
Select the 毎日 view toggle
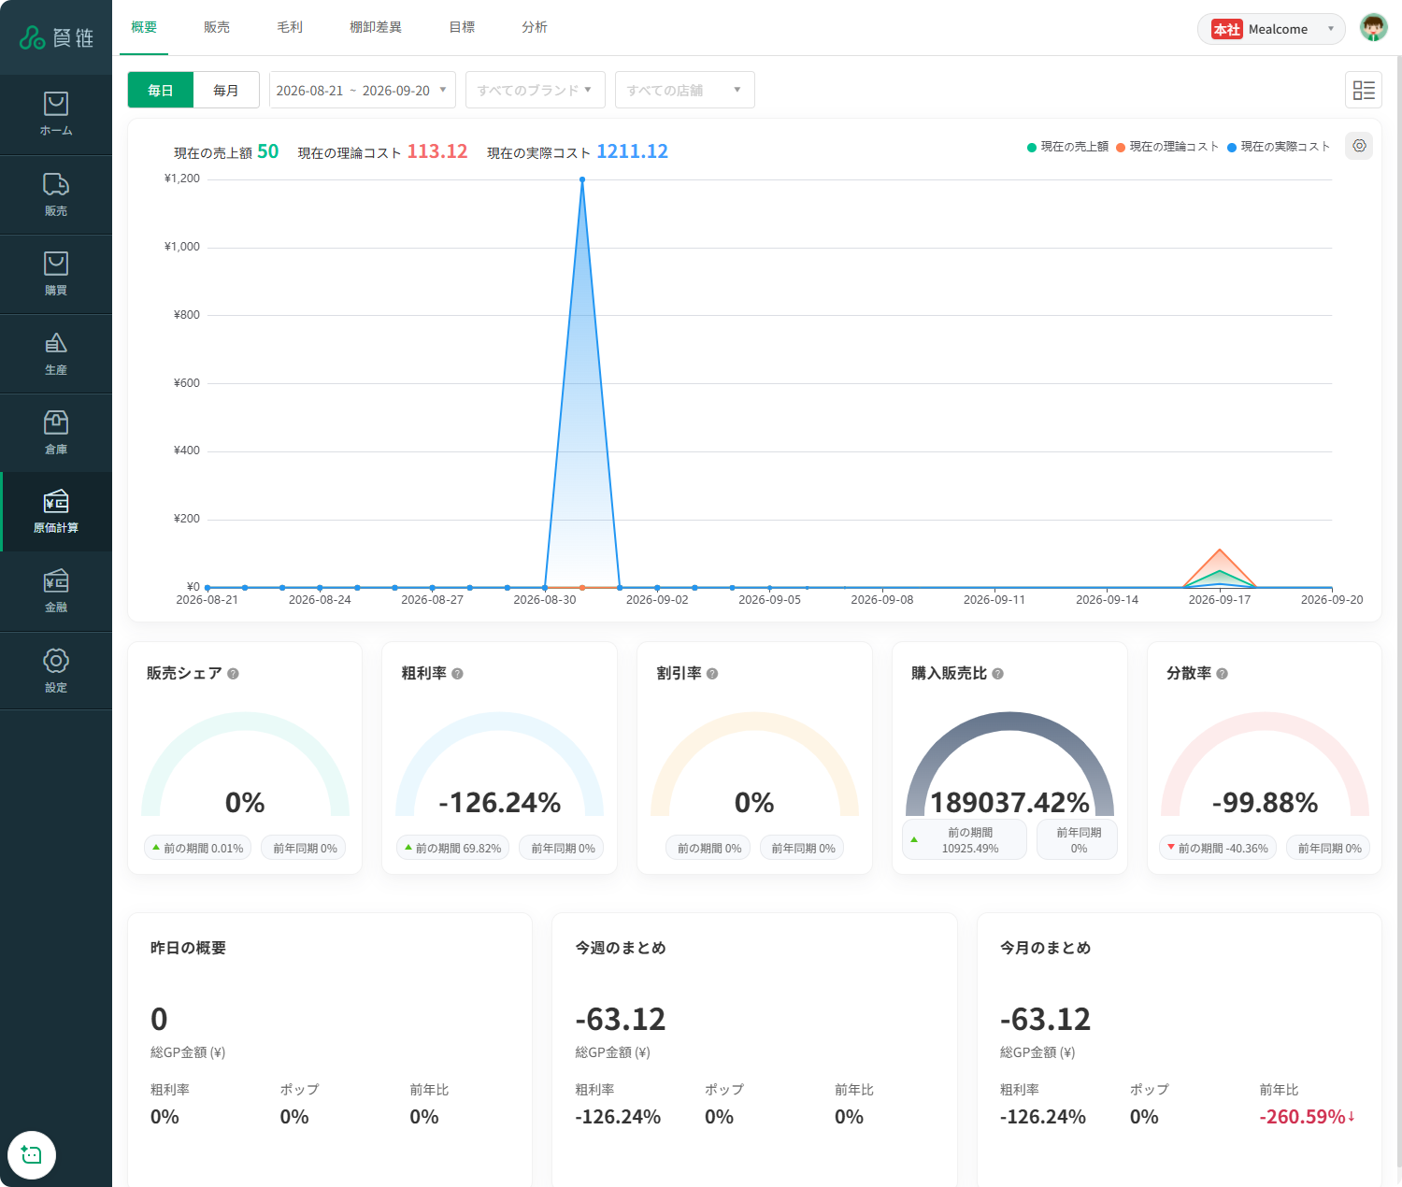tap(161, 90)
